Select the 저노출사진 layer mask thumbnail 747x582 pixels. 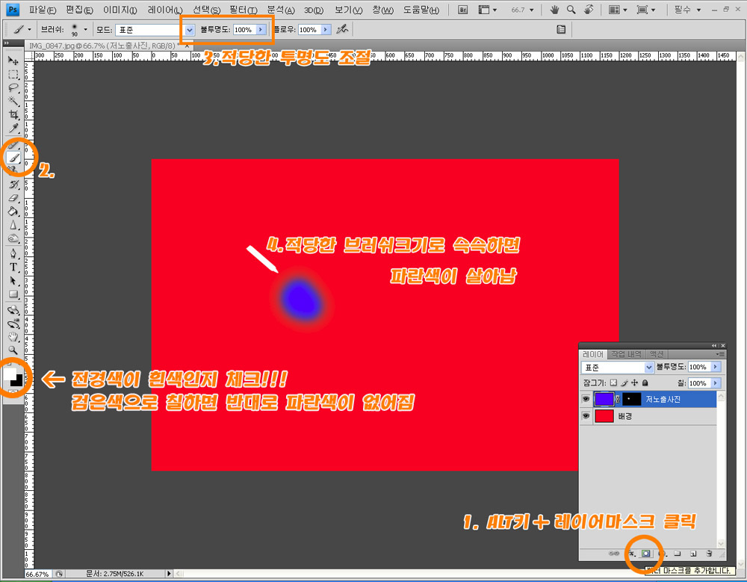tap(631, 399)
